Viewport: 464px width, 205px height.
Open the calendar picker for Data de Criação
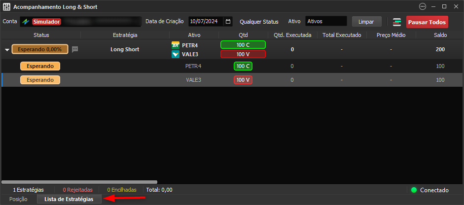pyautogui.click(x=228, y=21)
